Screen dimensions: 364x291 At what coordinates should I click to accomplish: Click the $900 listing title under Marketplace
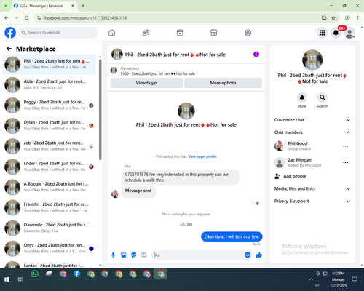pyautogui.click(x=158, y=73)
